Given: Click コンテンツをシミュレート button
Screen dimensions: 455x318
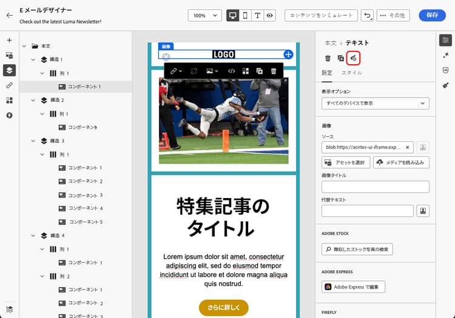Looking at the screenshot, I should point(321,15).
